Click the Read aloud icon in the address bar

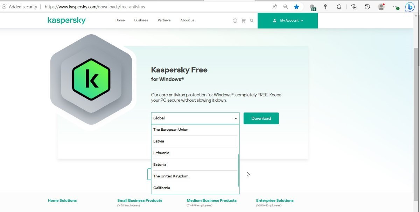coord(275,7)
